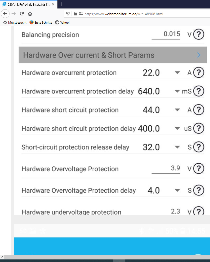Click the browser home icon
Viewport: 210px width, 262px height.
[x=30, y=14]
